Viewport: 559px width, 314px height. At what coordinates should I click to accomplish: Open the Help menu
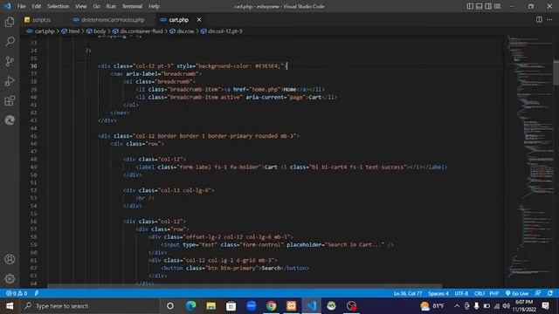coord(154,6)
